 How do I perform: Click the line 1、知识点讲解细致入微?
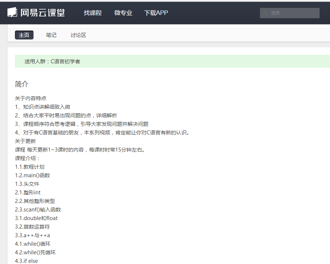(42, 107)
